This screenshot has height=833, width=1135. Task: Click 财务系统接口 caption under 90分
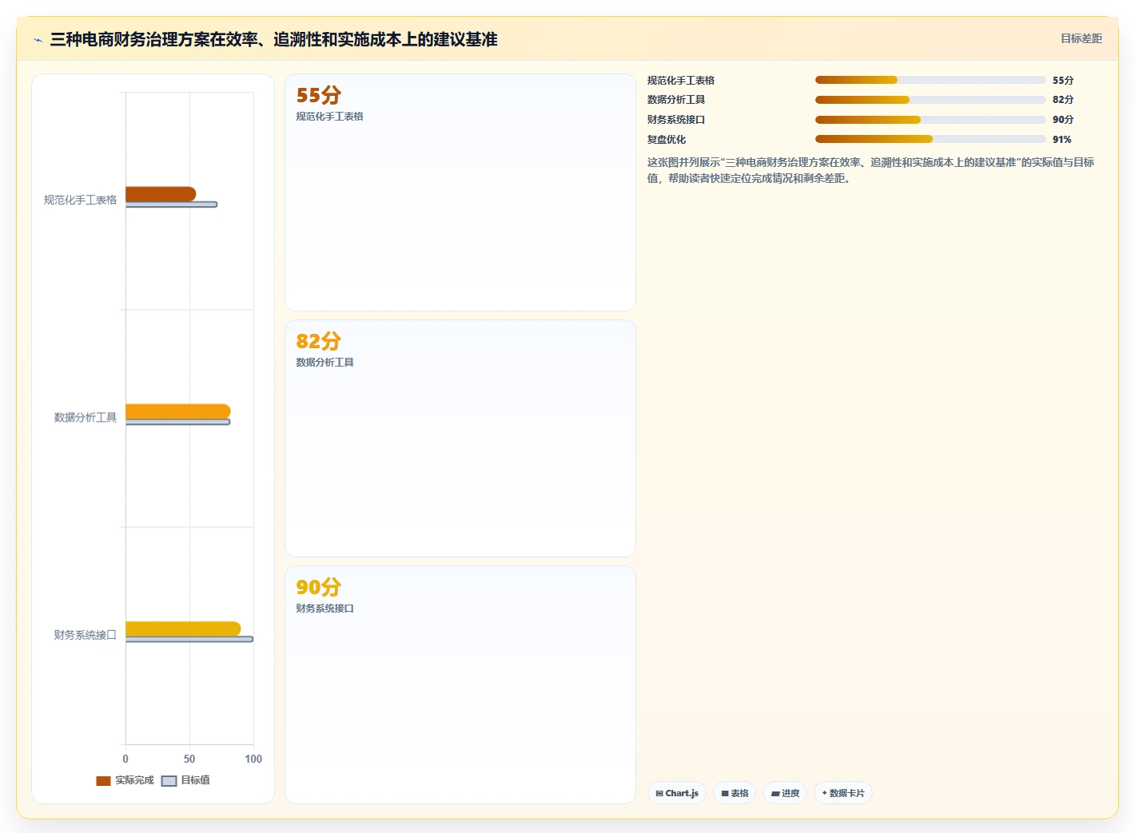coord(325,609)
